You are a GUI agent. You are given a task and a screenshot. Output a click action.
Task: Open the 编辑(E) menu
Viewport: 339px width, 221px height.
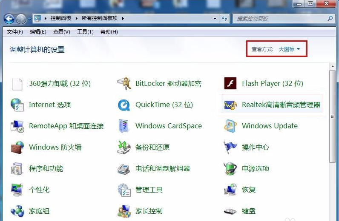(x=38, y=32)
